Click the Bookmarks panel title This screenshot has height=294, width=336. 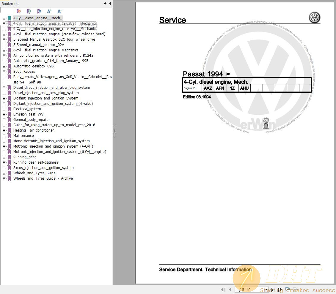pos(10,4)
